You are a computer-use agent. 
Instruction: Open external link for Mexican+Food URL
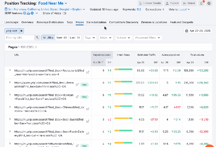point(77,97)
